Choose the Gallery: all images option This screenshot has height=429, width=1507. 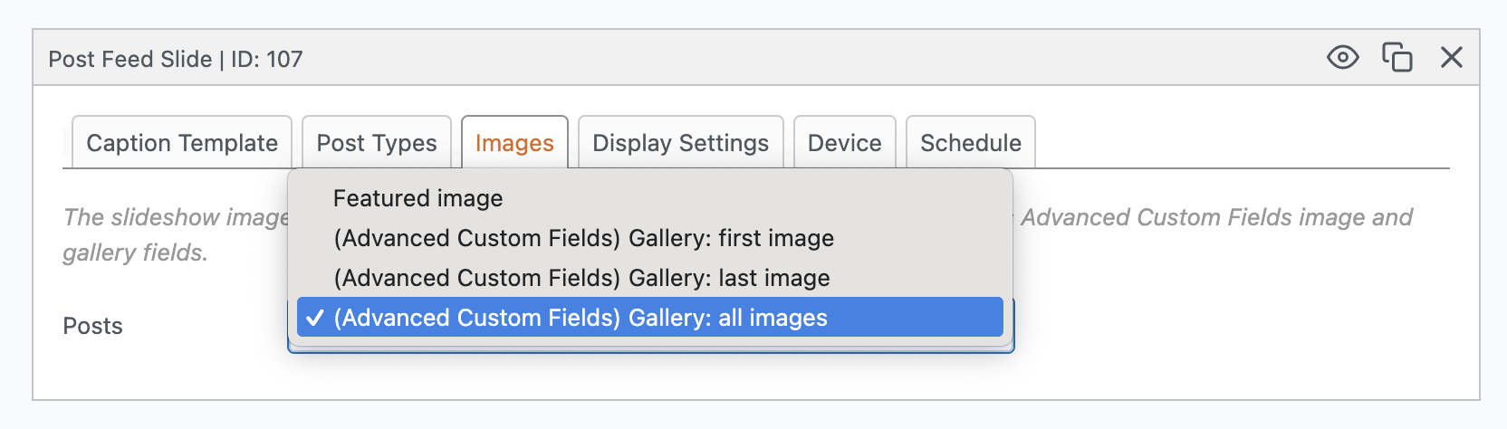581,318
